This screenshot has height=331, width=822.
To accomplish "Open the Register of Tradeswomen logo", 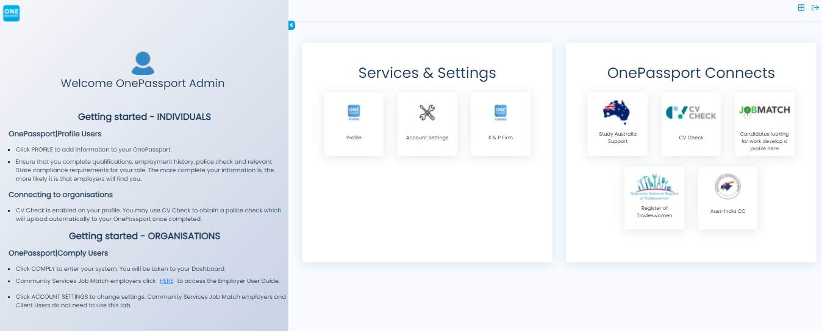I will pos(654,186).
